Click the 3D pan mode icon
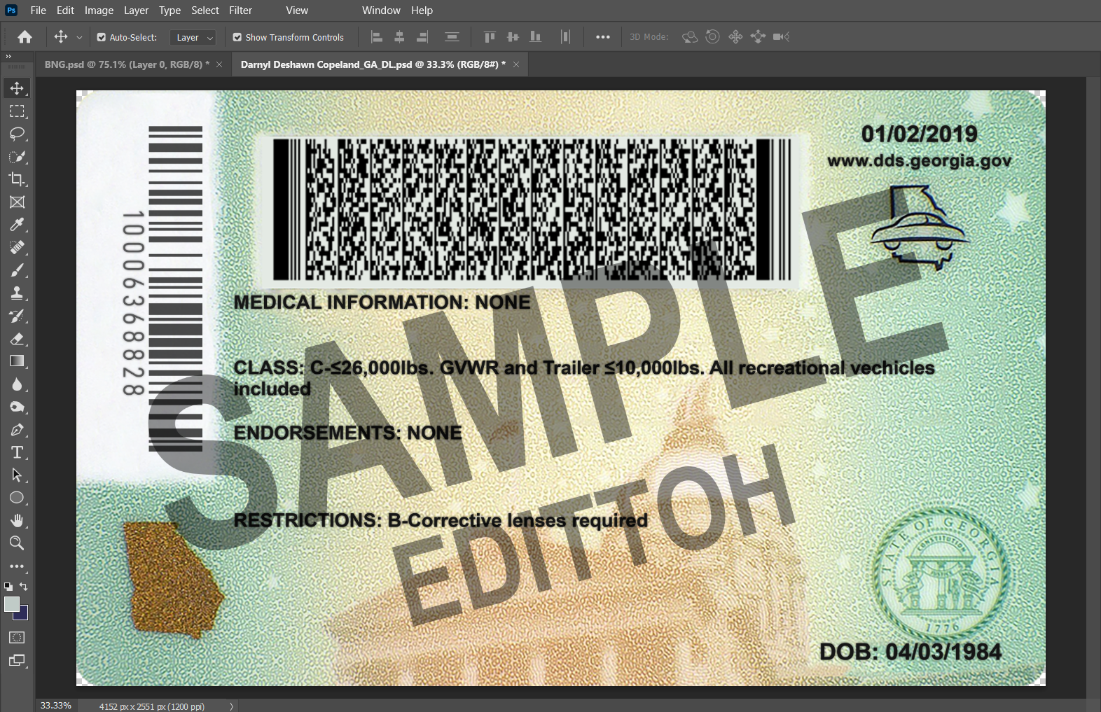 click(x=735, y=37)
